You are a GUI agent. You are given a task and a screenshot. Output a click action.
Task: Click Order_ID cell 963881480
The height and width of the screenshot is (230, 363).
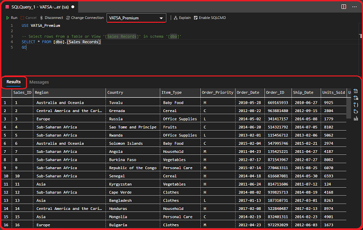click(278, 111)
